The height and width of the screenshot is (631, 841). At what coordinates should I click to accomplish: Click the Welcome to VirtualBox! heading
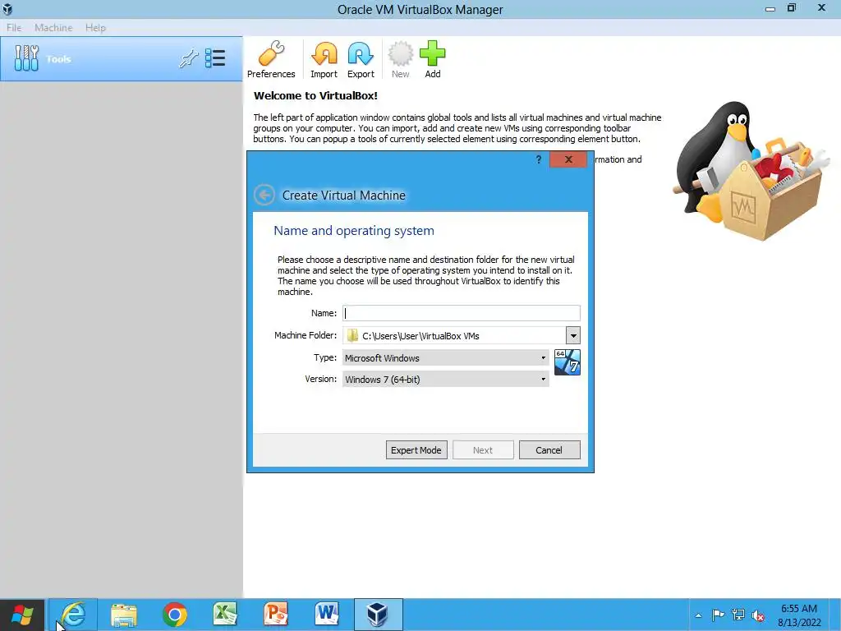(x=315, y=96)
